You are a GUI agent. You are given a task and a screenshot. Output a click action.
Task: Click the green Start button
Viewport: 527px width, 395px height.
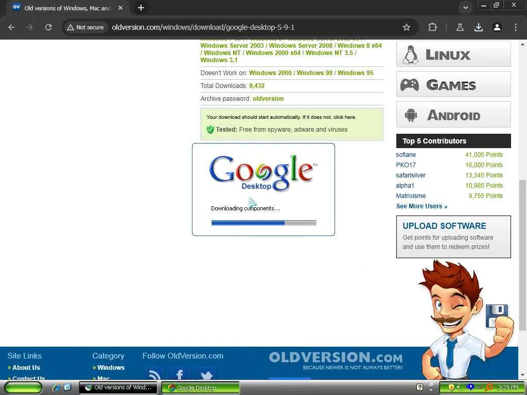point(23,388)
